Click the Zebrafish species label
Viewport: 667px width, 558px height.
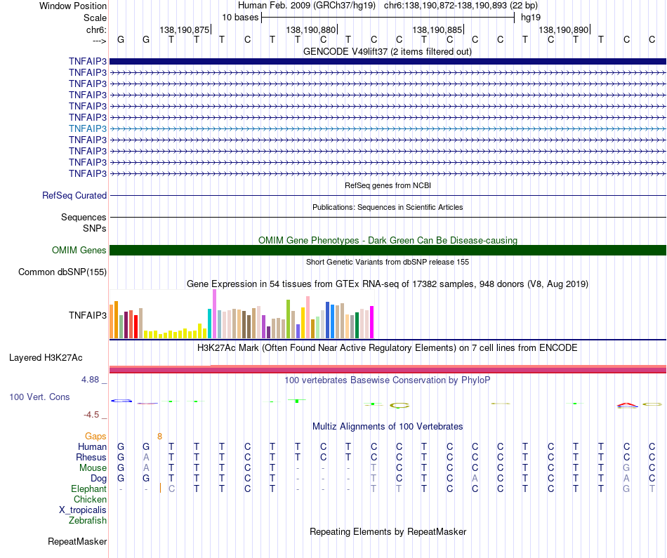[x=88, y=520]
